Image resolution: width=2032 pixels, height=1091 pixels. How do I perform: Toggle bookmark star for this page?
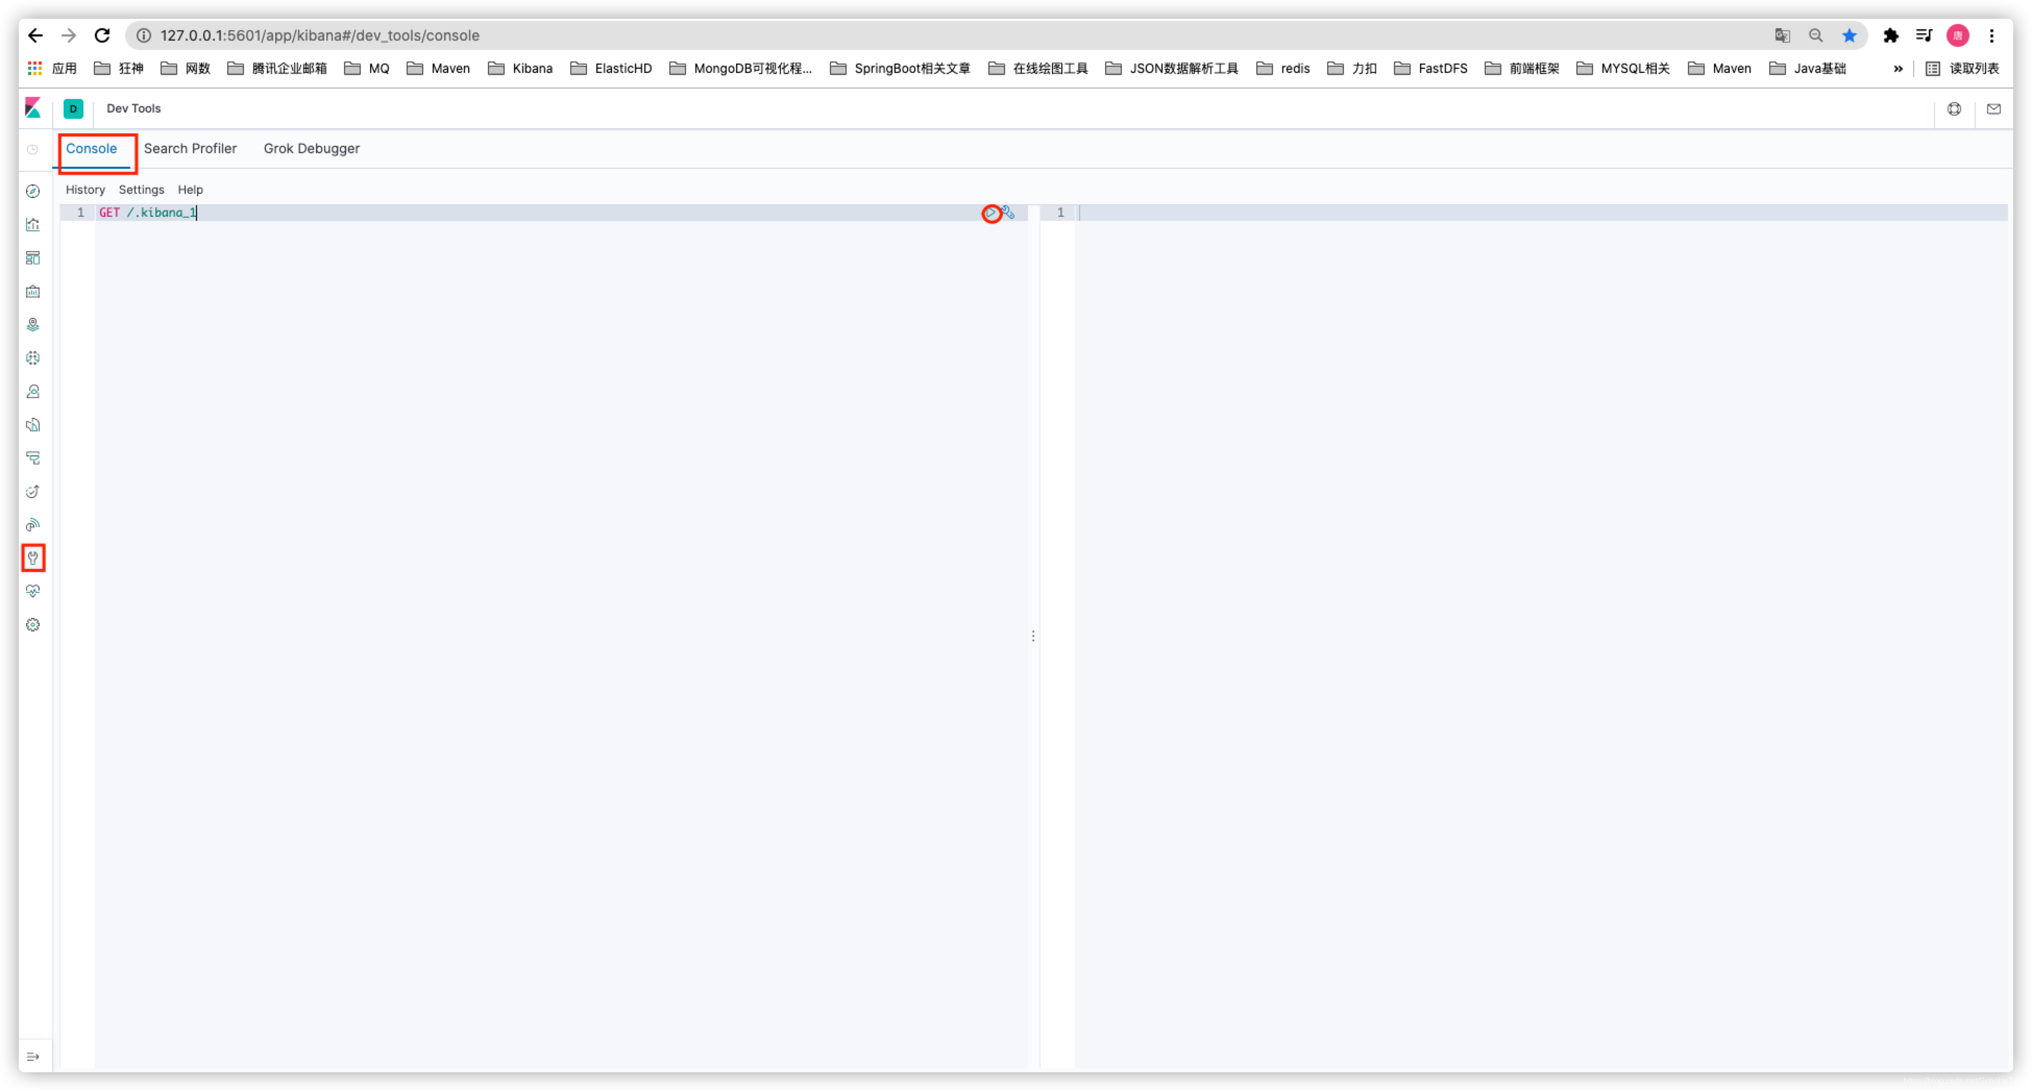point(1850,35)
